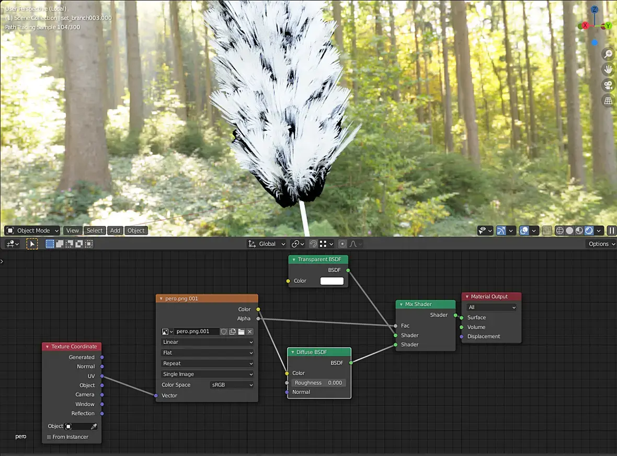617x456 pixels.
Task: Collapse the Diffuse BSDF node
Action: [x=292, y=353]
